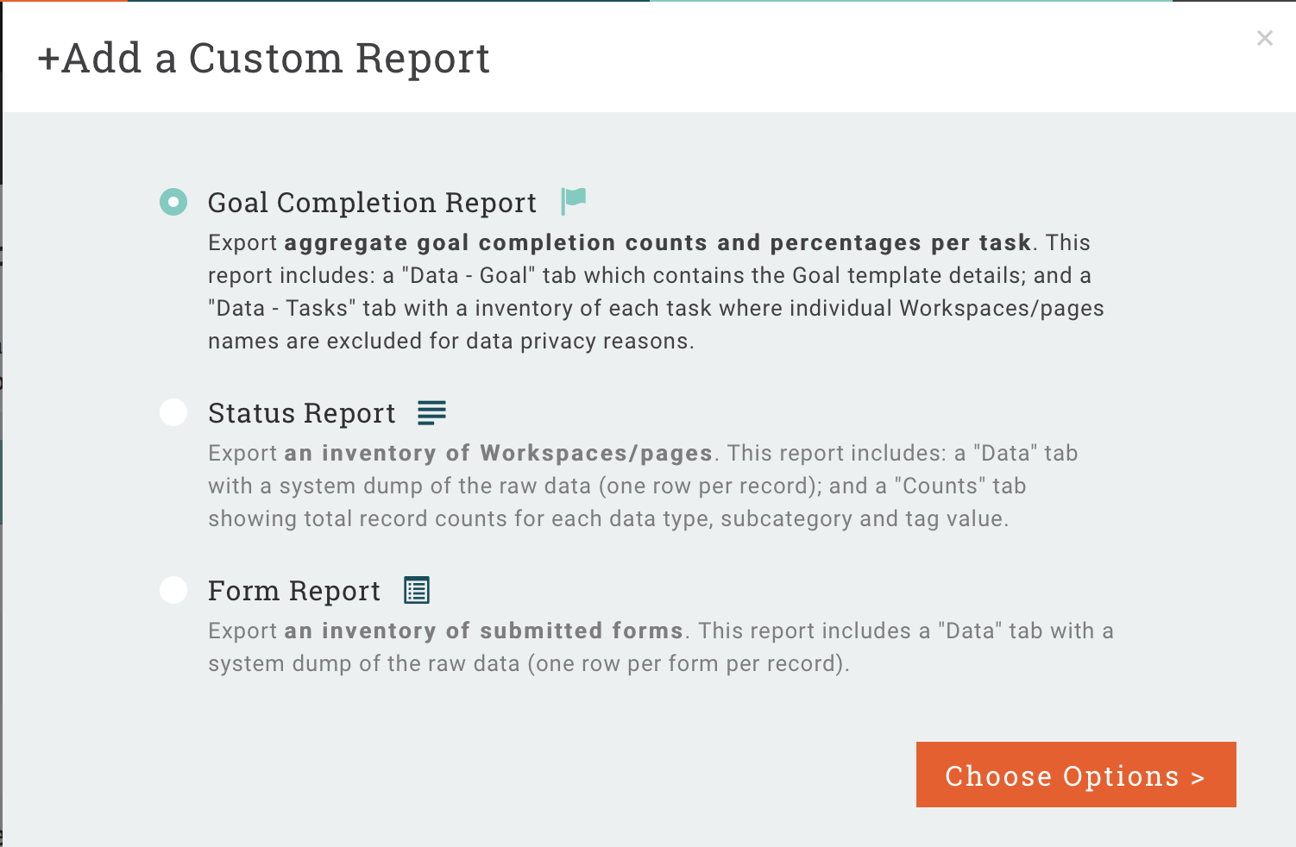This screenshot has height=847, width=1296.
Task: Choose the Form Report radio option
Action: (x=173, y=590)
